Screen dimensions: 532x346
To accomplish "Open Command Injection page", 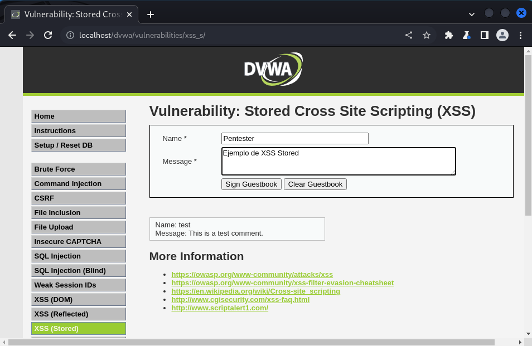I will click(x=79, y=184).
